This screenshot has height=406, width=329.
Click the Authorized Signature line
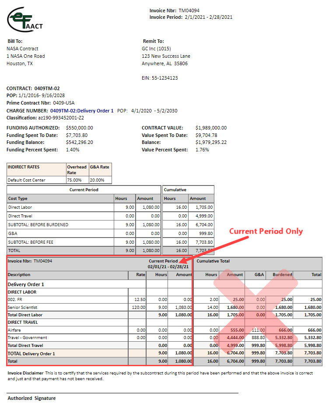point(122,392)
